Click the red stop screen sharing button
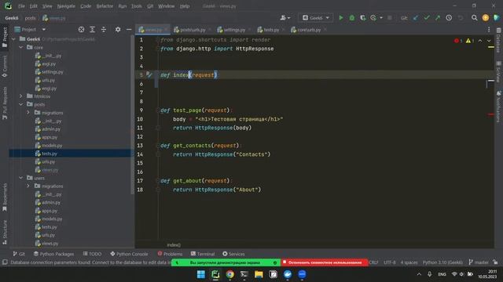Screen dimensions: 503x282 pyautogui.click(x=325, y=262)
